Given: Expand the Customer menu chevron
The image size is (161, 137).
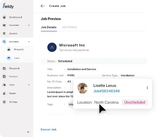Looking at the screenshot, I should [29, 25].
